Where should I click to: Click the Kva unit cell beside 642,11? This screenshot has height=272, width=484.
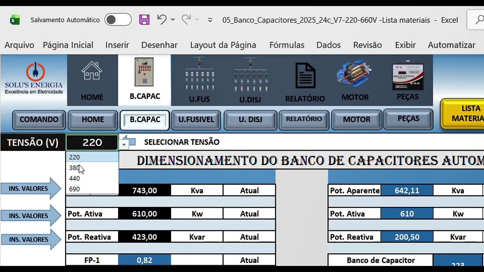tap(458, 190)
